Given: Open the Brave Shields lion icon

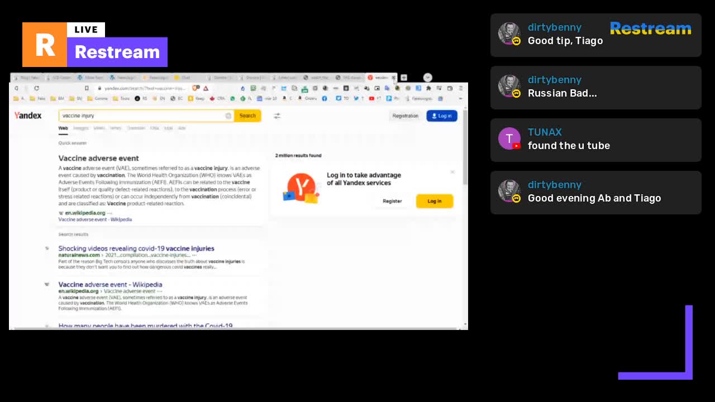Looking at the screenshot, I should pos(196,88).
